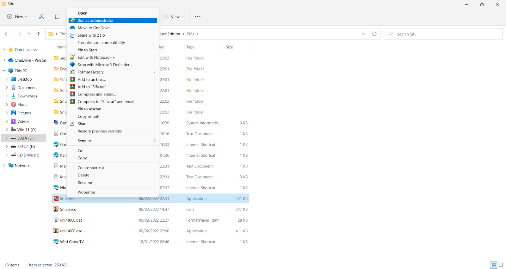
Task: Choose Create shortcut
Action: [113, 168]
